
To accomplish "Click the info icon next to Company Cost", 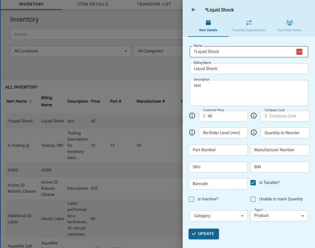I will [x=254, y=116].
